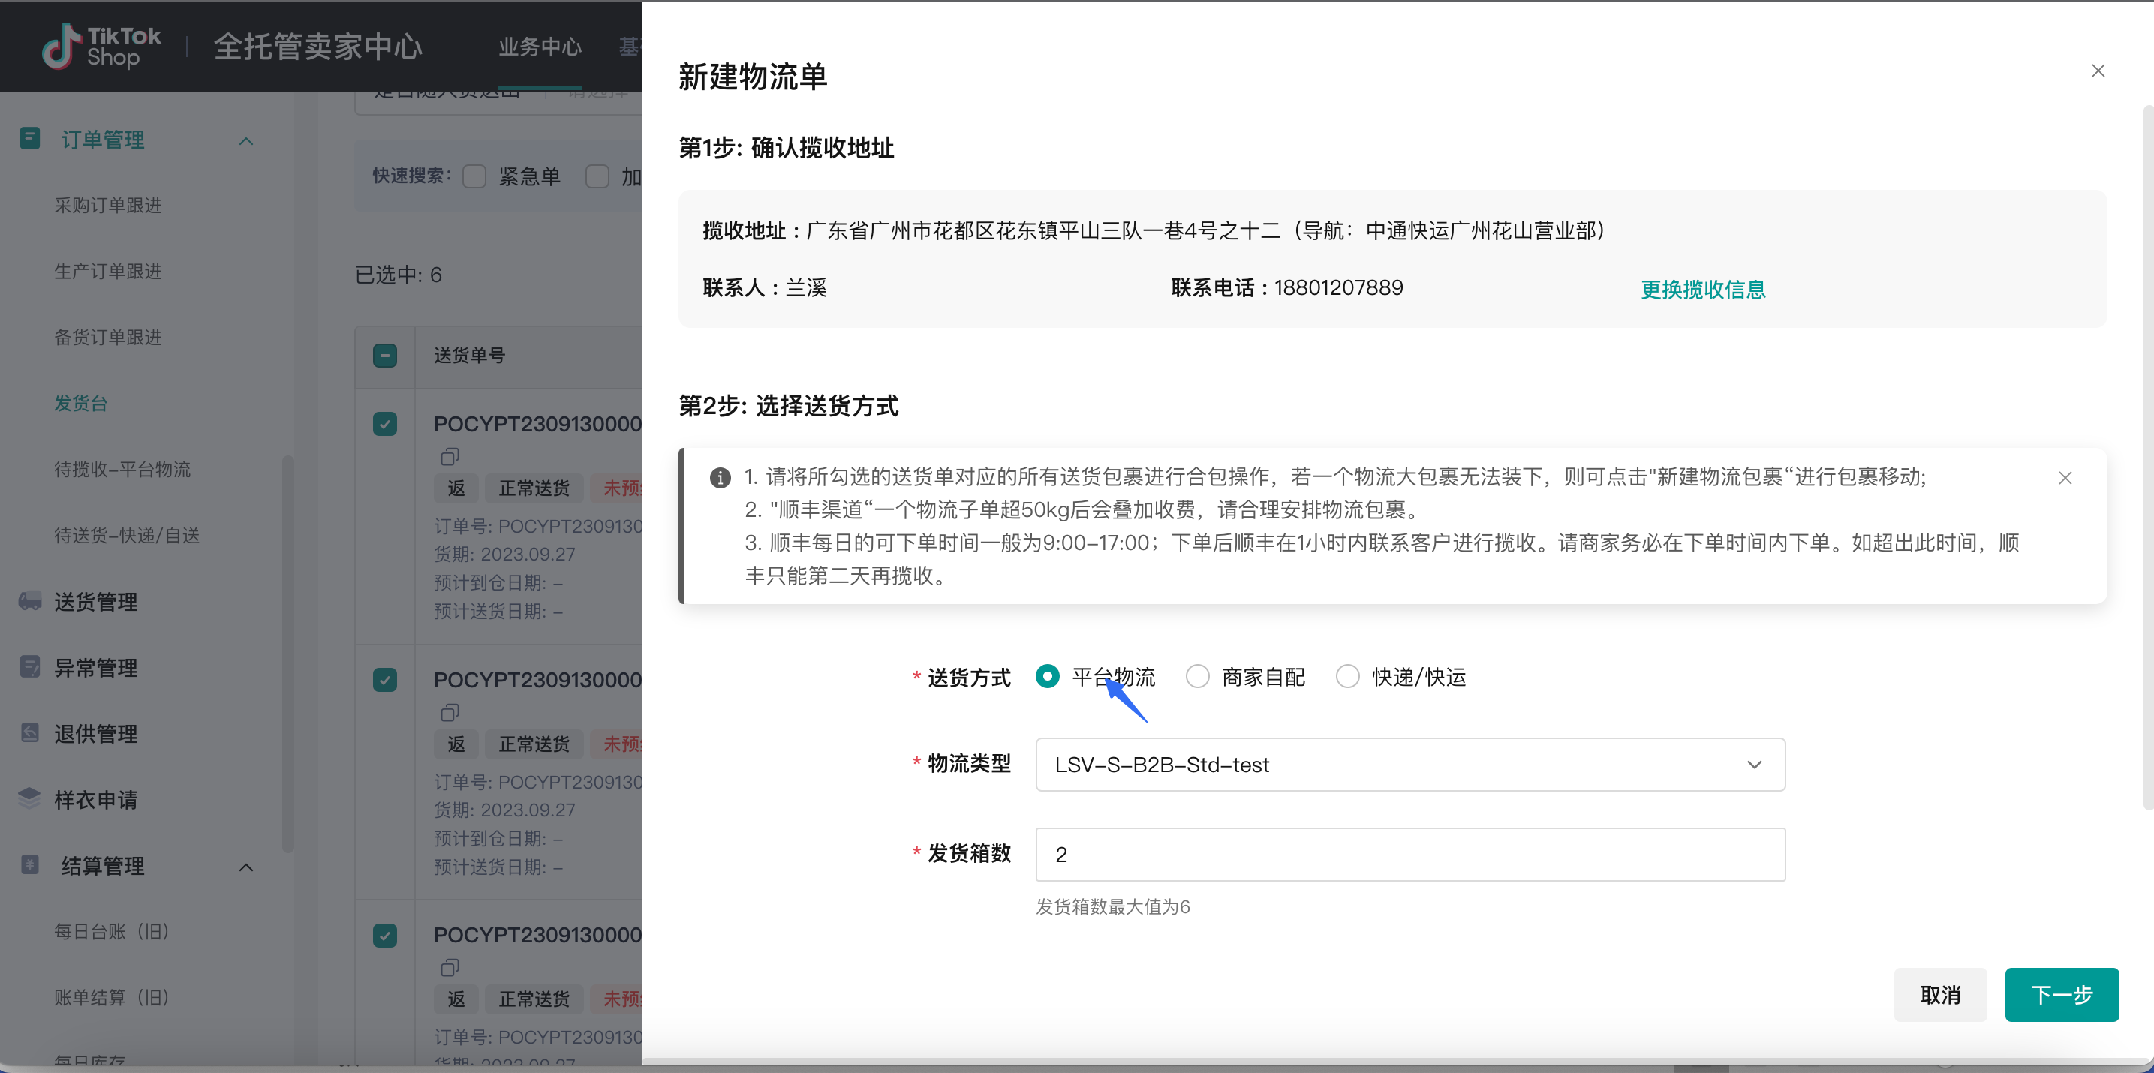Copy the third POCYPT delivery number
The height and width of the screenshot is (1073, 2154).
450,968
